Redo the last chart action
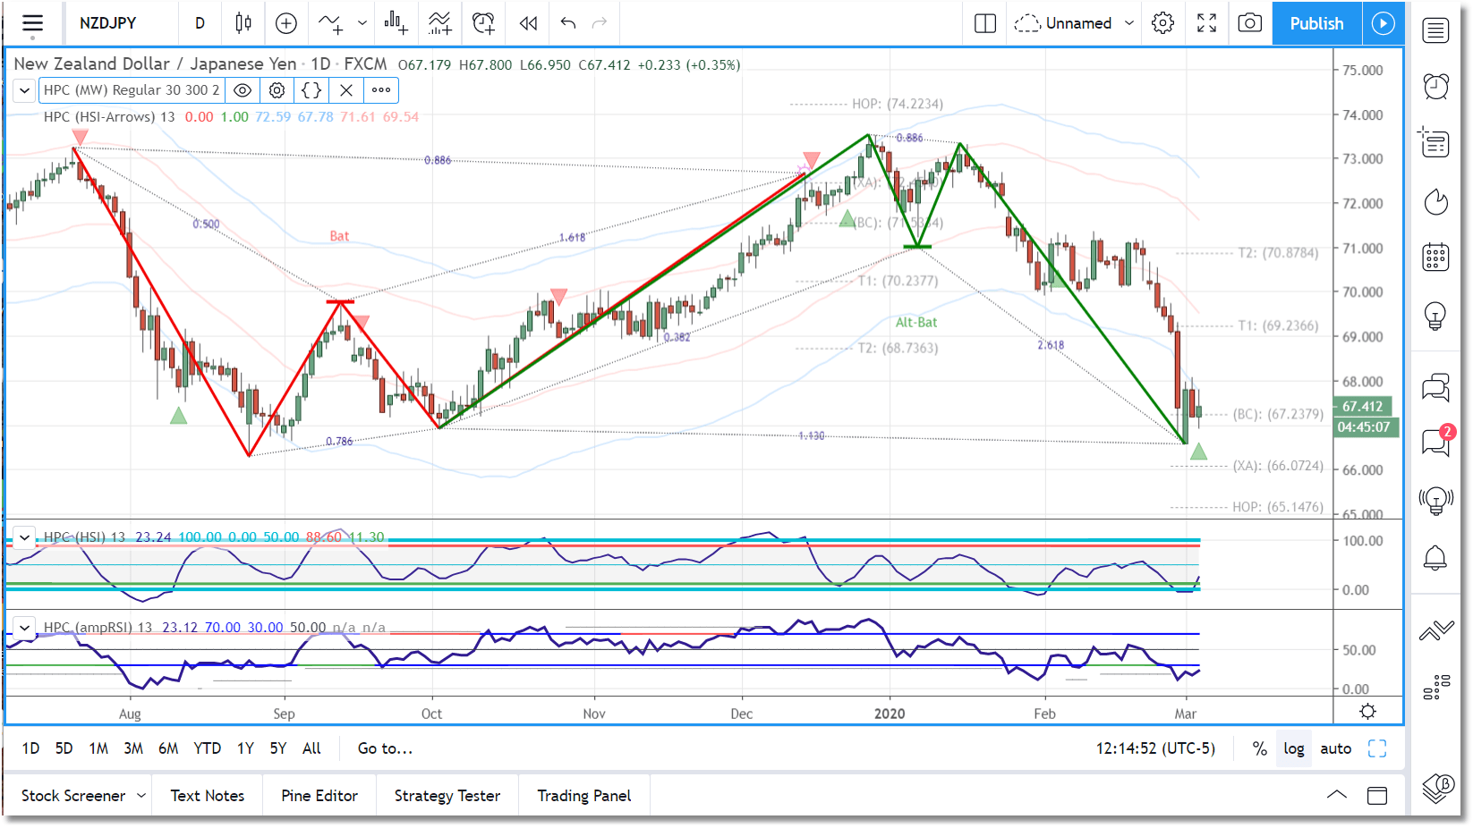This screenshot has height=828, width=1473. pos(600,23)
